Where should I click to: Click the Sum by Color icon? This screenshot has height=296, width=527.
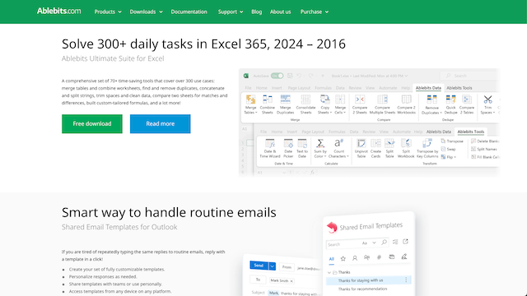click(x=320, y=143)
